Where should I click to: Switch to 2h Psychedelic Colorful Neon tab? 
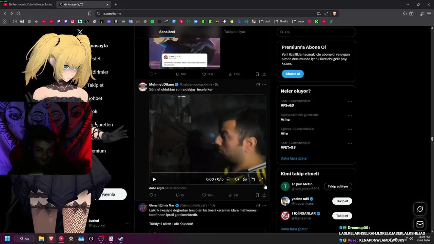pyautogui.click(x=27, y=4)
